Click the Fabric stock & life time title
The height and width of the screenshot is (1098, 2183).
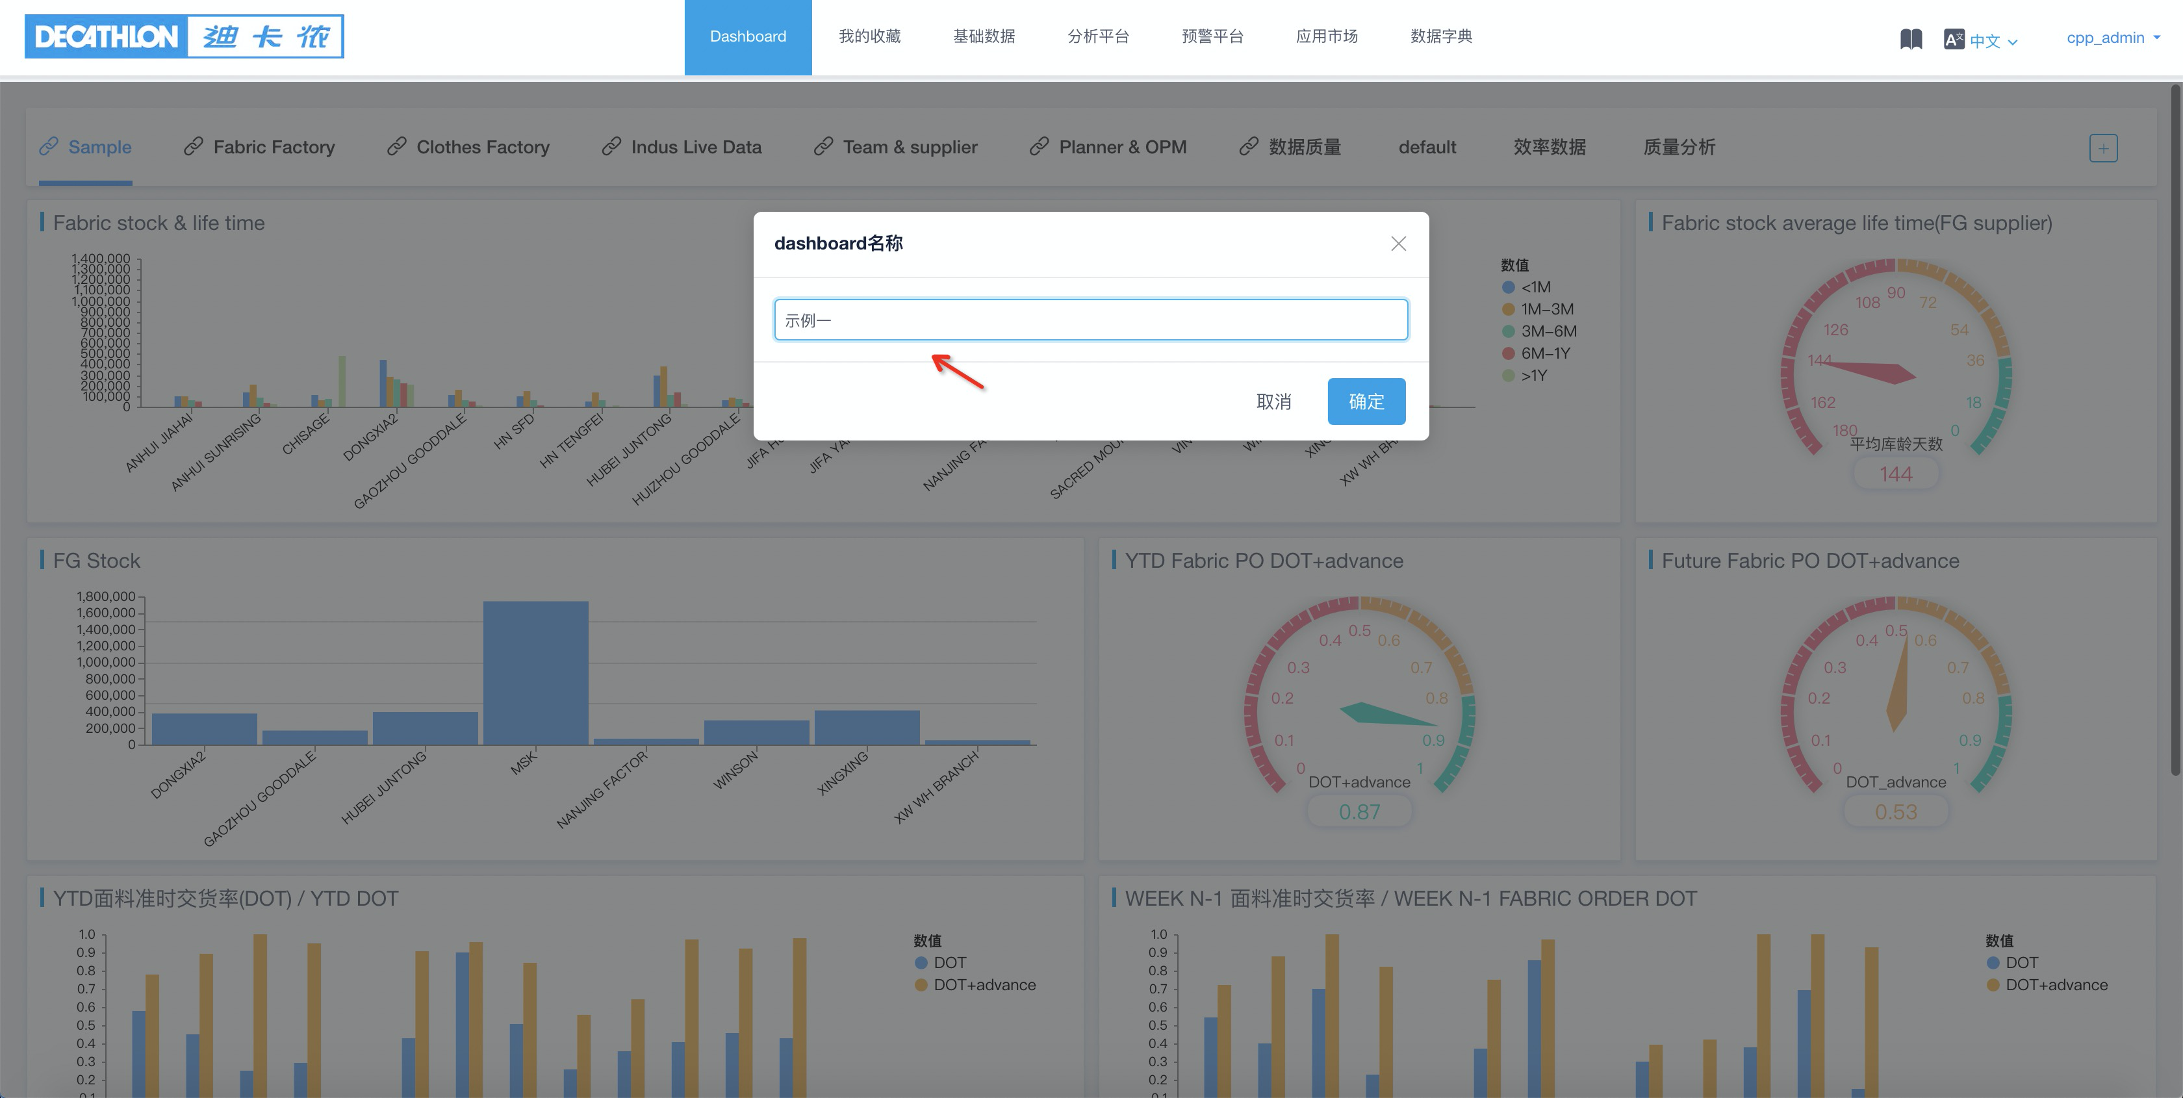[159, 223]
